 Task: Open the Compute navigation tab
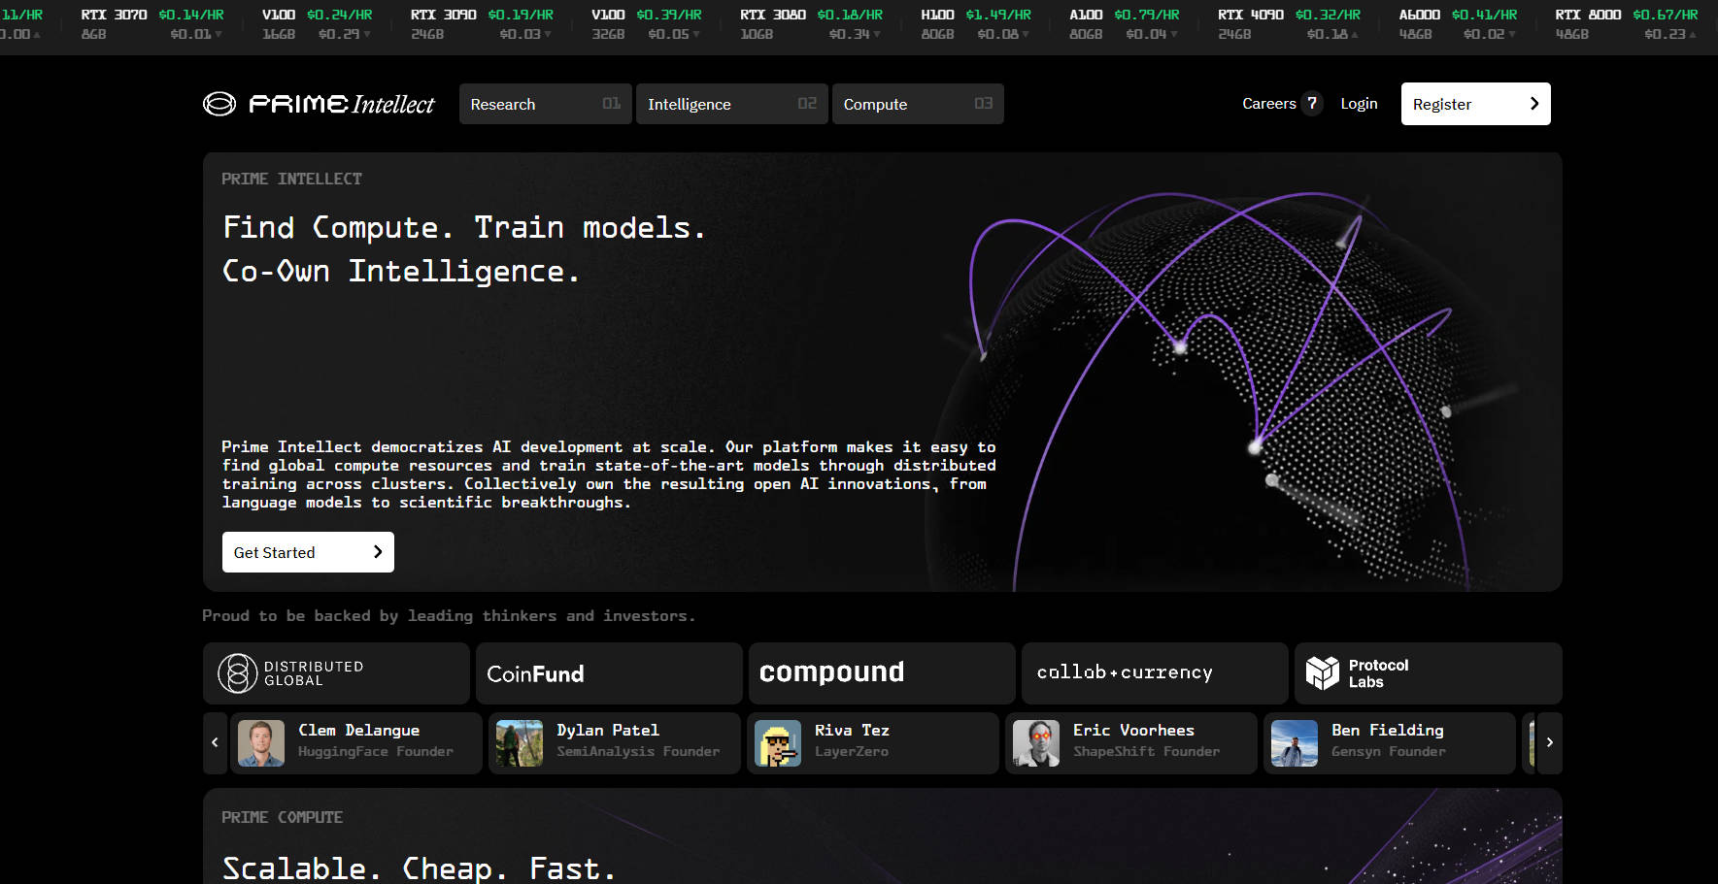click(917, 104)
